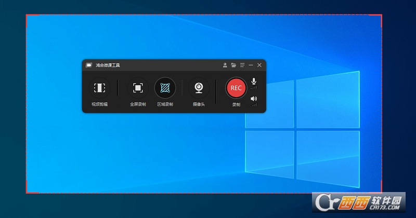Close the 鸿合微课工具 window
Viewport: 416px width, 218px height.
click(259, 65)
